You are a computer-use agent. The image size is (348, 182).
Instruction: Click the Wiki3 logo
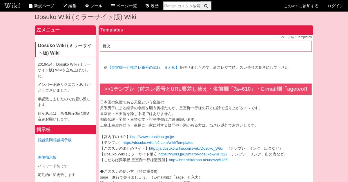(x=12, y=5)
